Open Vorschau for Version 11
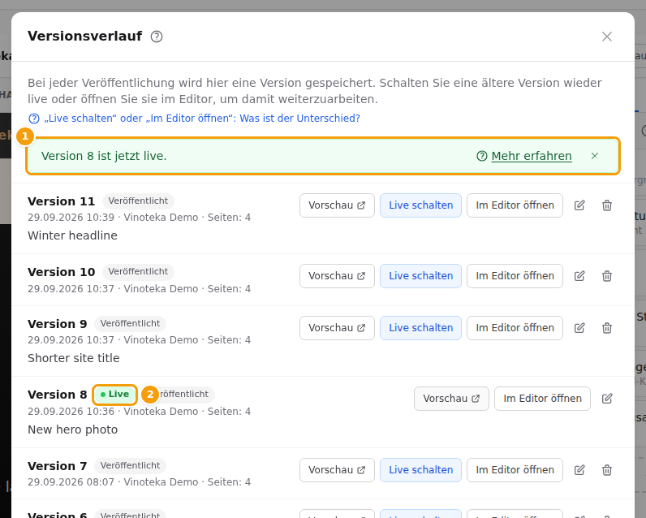Screen dimensions: 646x518 tap(337, 205)
